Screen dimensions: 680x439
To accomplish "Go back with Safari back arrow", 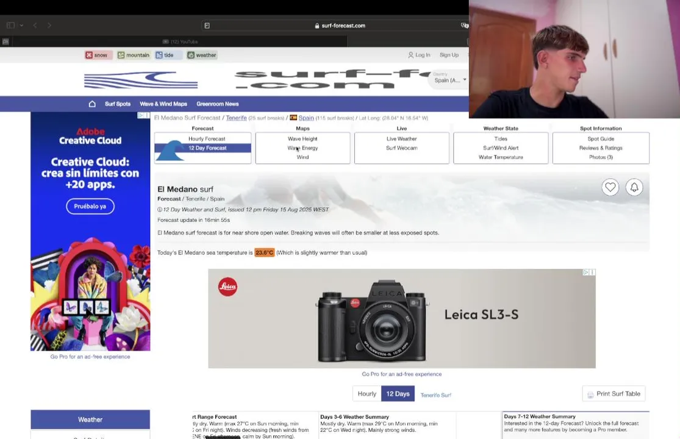I will [x=35, y=26].
